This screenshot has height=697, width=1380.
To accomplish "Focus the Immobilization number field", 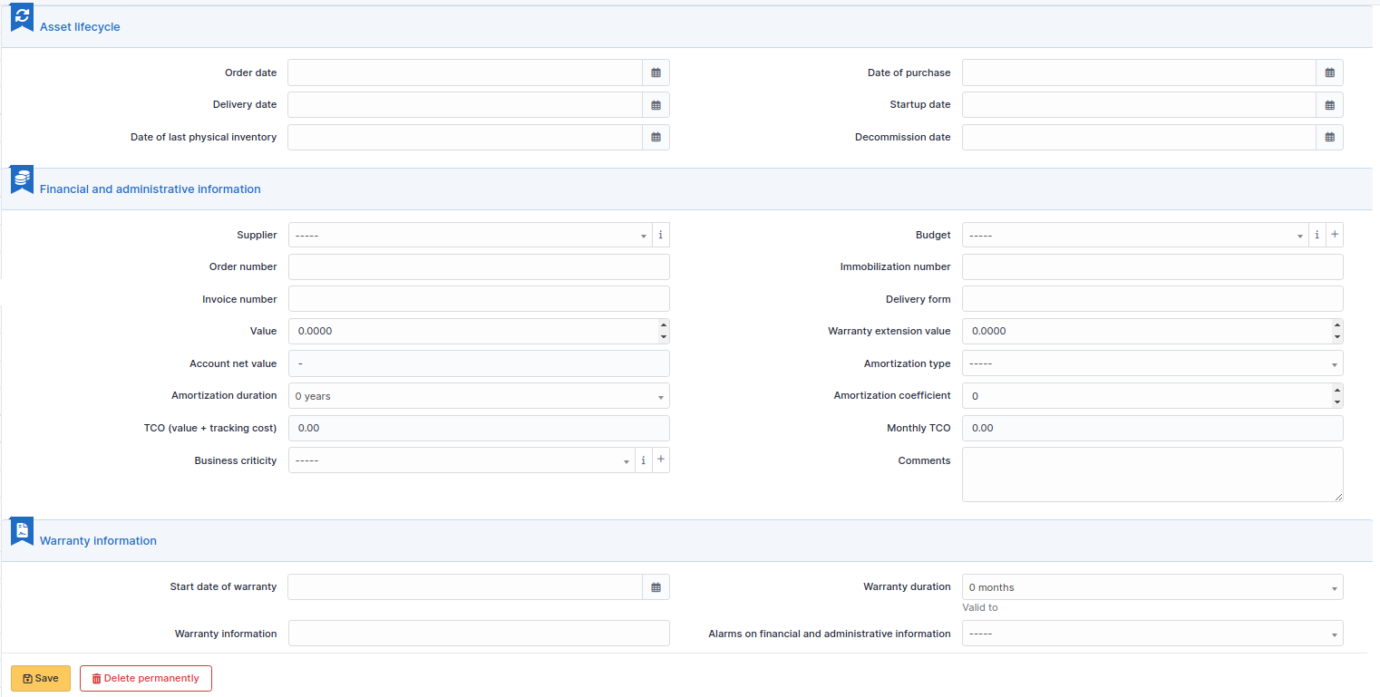I will (1152, 267).
